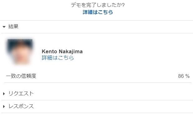The image size is (193, 128).
Task: Show request details via リクエスト header
Action: (21, 94)
